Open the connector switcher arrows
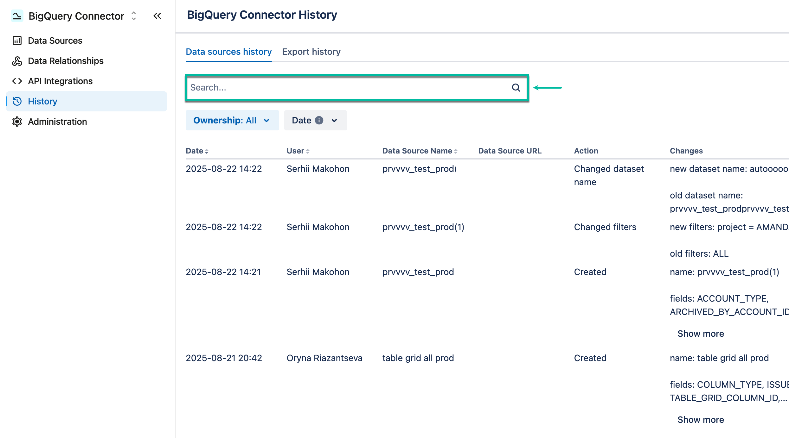The height and width of the screenshot is (438, 789). (x=133, y=16)
